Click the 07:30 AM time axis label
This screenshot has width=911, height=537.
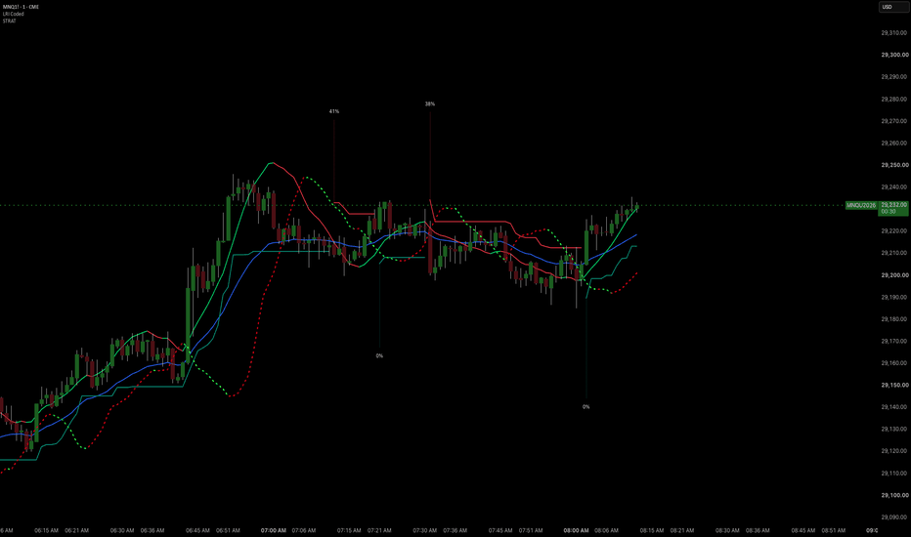[x=424, y=530]
